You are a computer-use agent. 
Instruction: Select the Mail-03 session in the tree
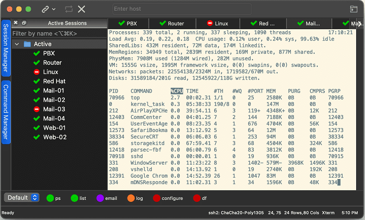click(54, 109)
